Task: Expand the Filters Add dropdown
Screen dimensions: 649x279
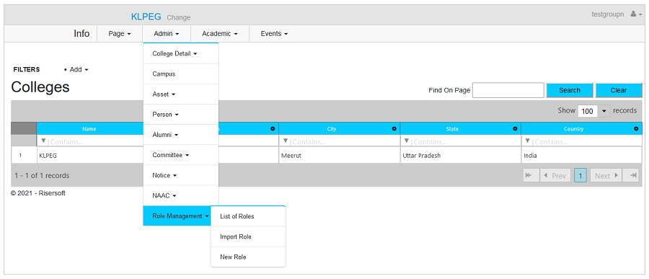Action: (x=76, y=69)
